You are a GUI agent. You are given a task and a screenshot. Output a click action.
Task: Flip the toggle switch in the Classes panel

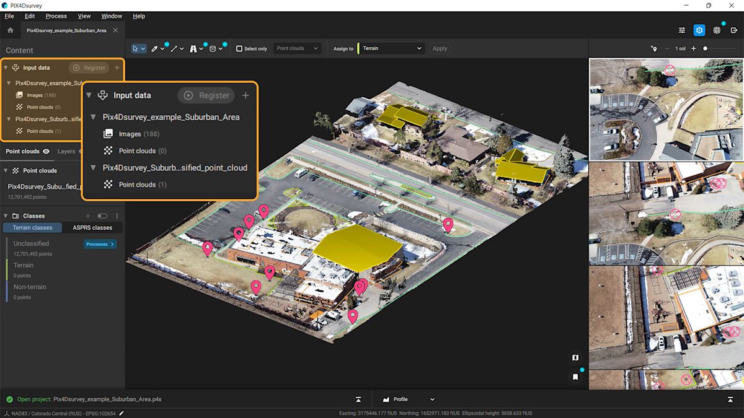click(103, 216)
